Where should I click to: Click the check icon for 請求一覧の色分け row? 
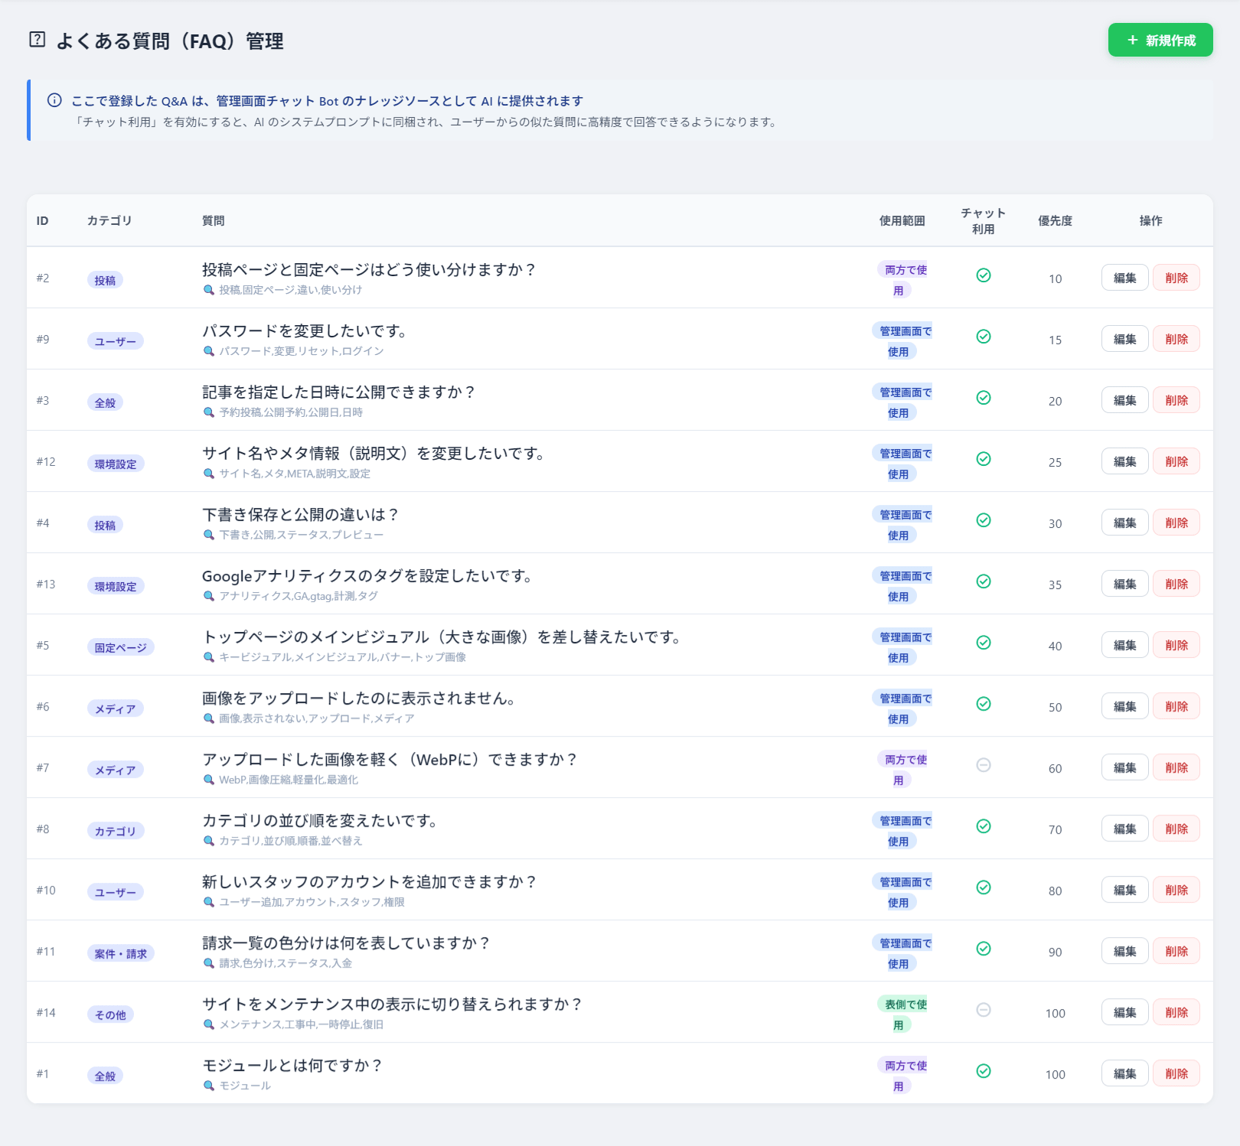pos(984,949)
